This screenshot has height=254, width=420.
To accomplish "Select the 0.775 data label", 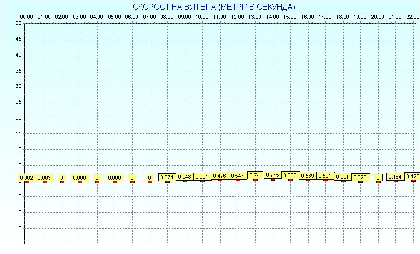I will 272,175.
